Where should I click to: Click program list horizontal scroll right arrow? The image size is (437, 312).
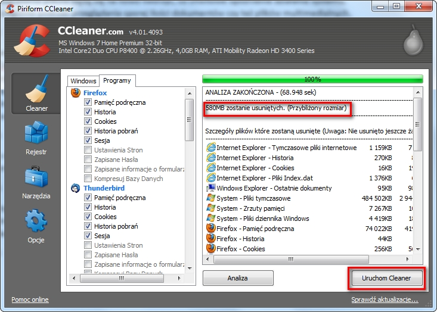tap(179, 278)
